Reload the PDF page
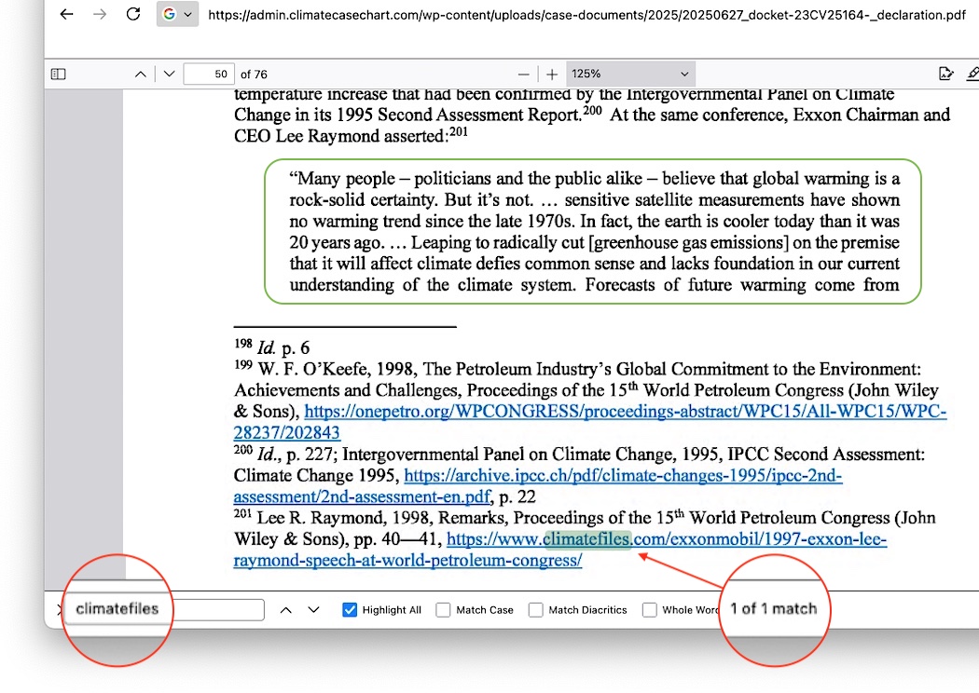This screenshot has height=693, width=979. (133, 15)
